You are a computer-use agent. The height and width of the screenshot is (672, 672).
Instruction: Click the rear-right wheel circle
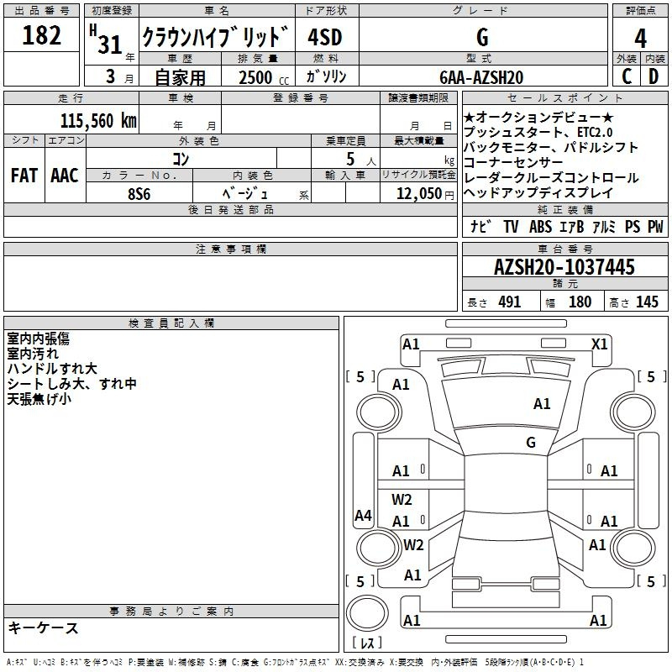click(x=633, y=548)
